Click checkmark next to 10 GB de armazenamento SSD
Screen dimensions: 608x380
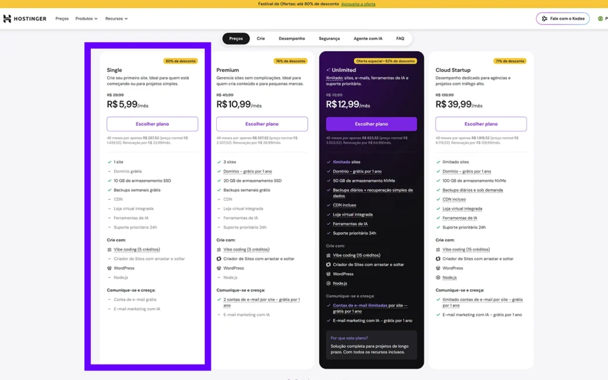[109, 180]
